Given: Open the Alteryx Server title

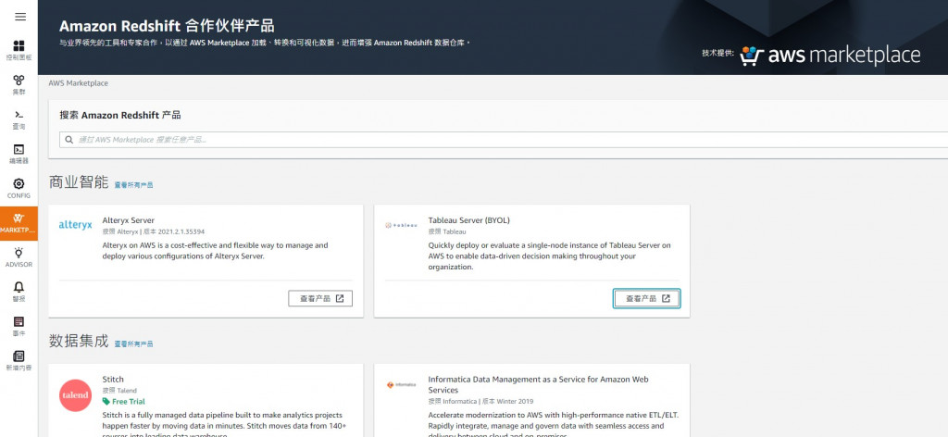Looking at the screenshot, I should [128, 220].
